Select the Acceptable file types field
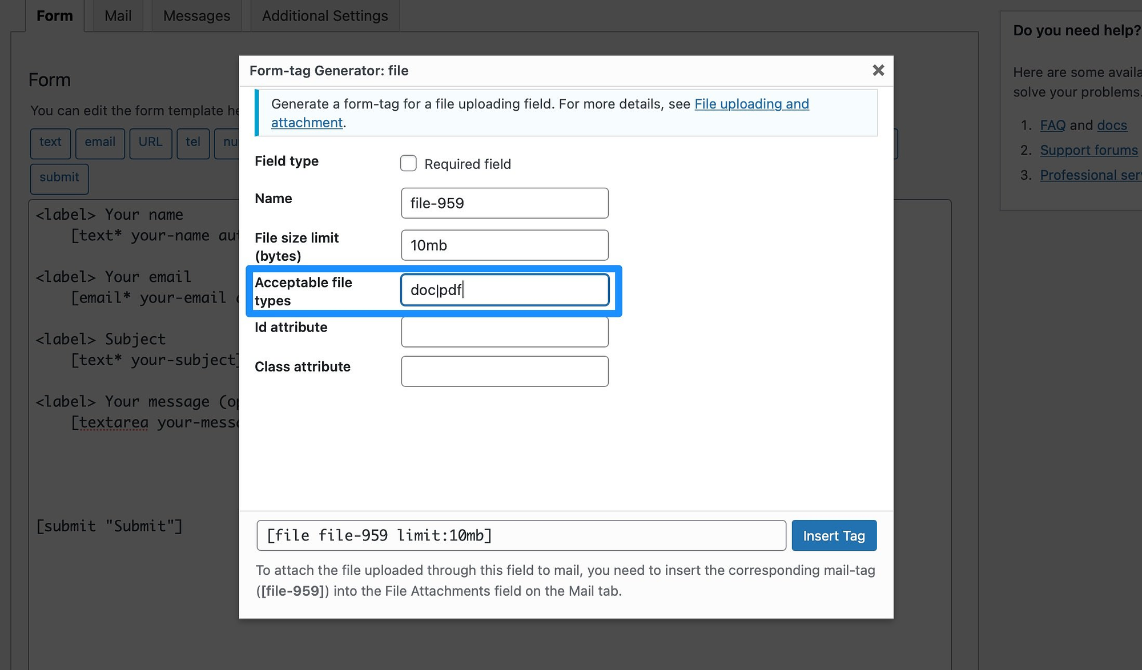The width and height of the screenshot is (1142, 670). click(x=505, y=289)
